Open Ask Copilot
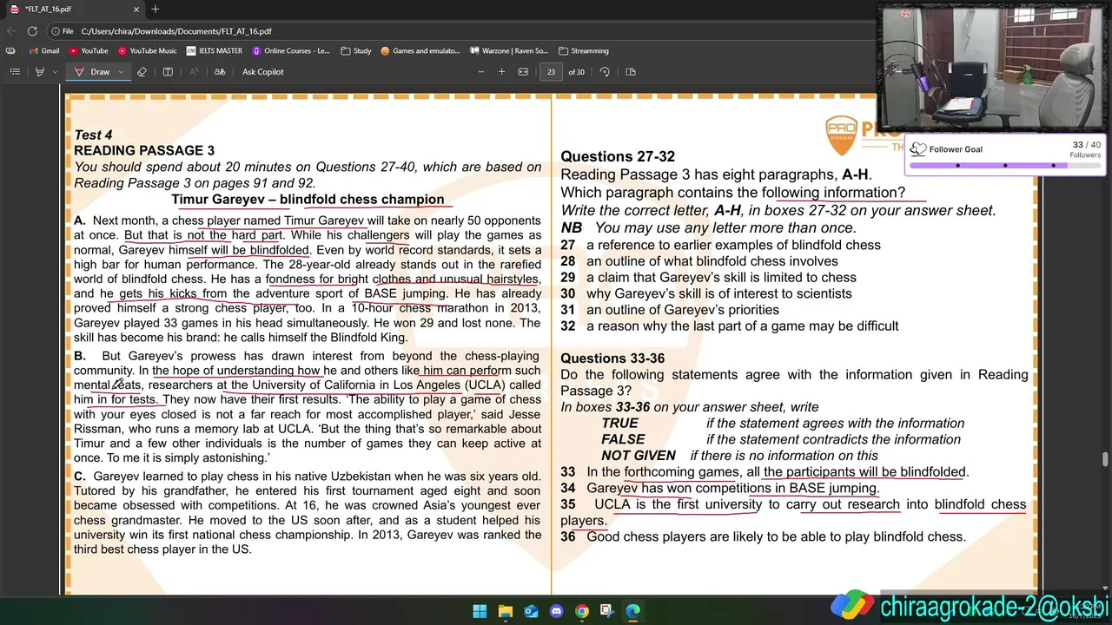This screenshot has height=625, width=1112. (262, 72)
